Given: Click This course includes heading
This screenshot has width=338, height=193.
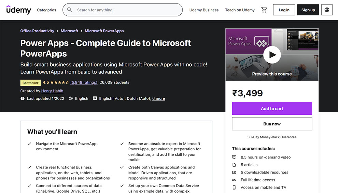Looking at the screenshot, I should pyautogui.click(x=253, y=149).
